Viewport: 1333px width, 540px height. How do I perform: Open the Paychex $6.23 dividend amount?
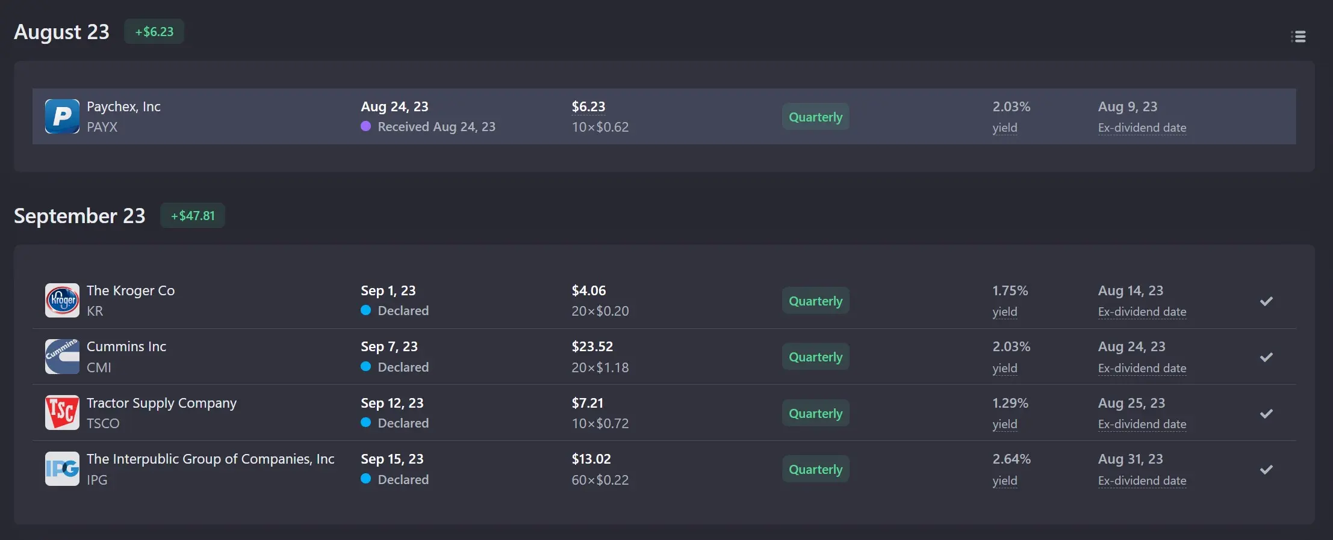coord(588,106)
